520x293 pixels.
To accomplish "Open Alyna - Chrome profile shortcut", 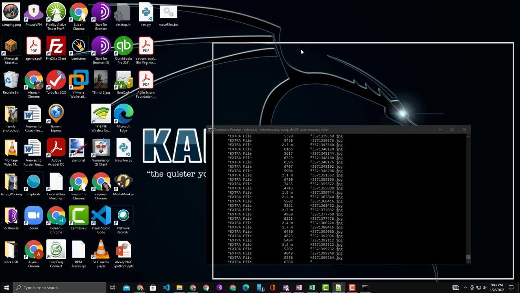I will click(x=34, y=254).
